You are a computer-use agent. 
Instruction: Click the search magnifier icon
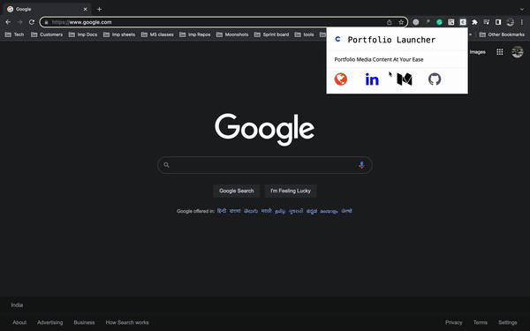[166, 165]
